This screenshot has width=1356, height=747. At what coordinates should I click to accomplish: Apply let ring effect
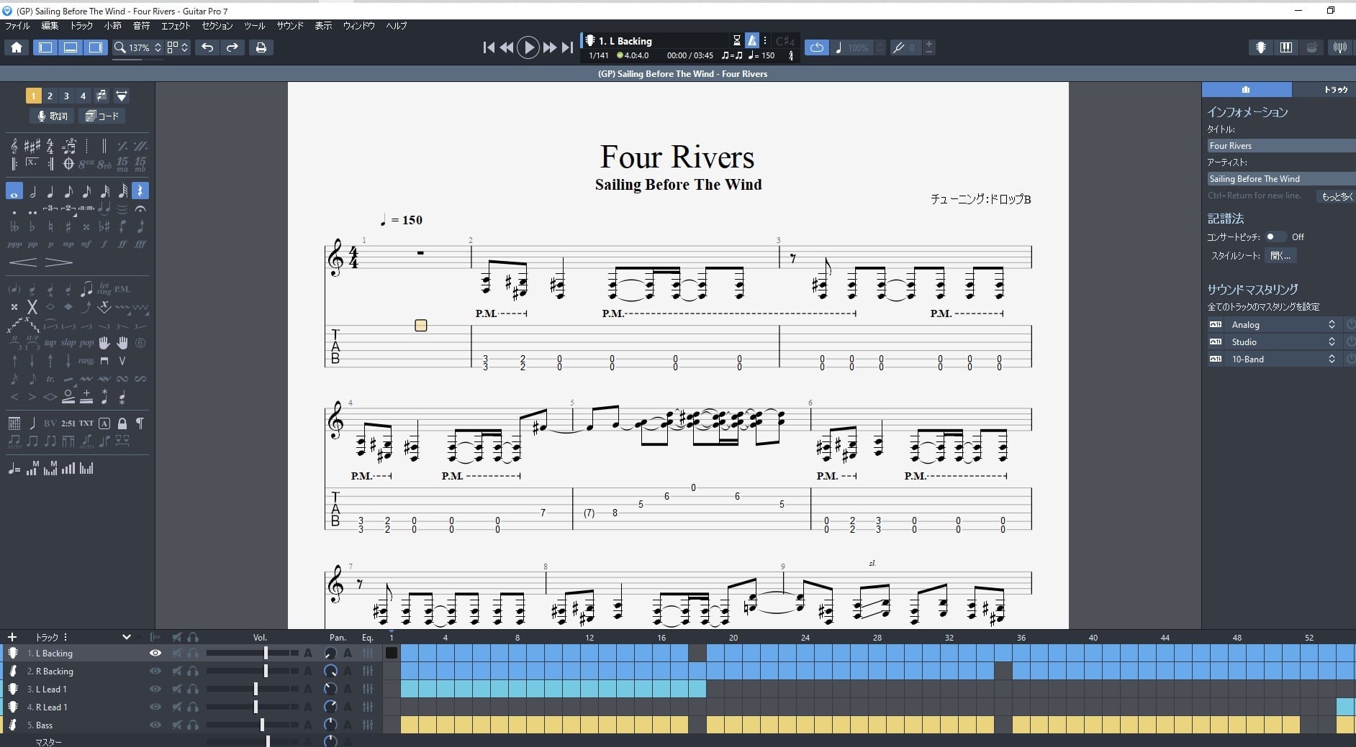pyautogui.click(x=104, y=289)
